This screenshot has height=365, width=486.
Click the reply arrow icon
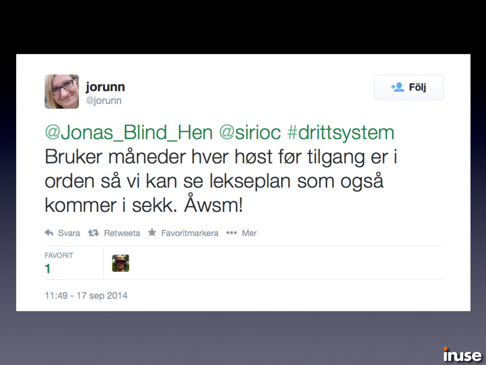pyautogui.click(x=49, y=233)
